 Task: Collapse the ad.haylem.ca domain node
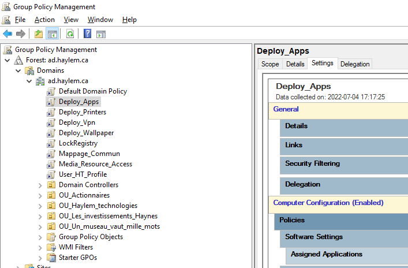29,81
